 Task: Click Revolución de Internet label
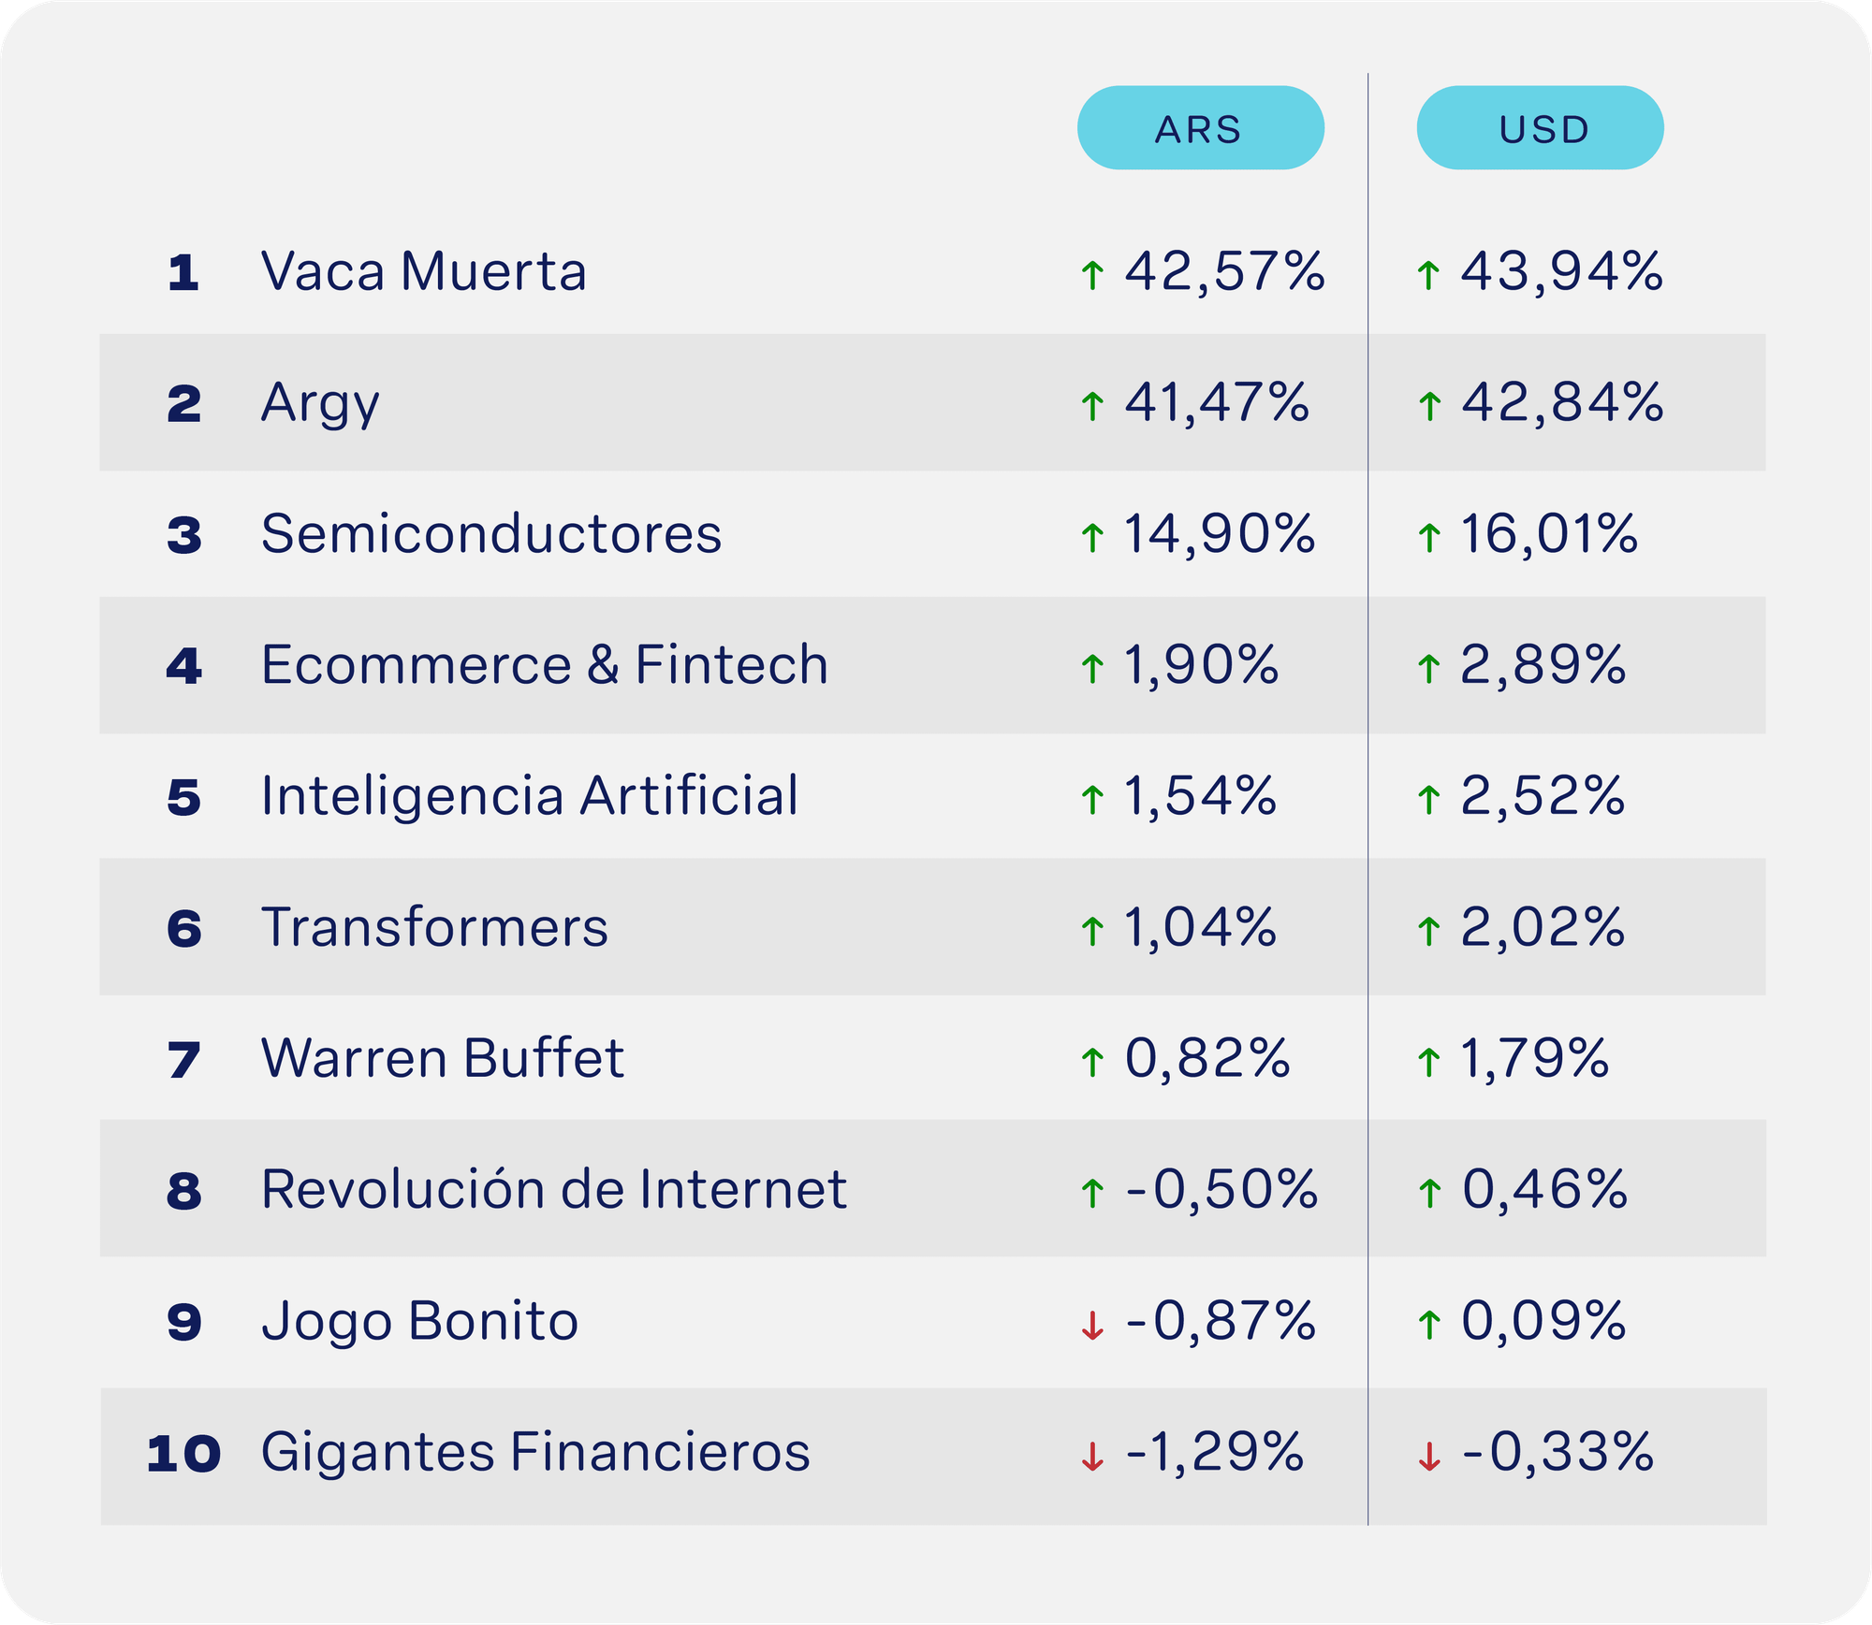(x=554, y=1189)
